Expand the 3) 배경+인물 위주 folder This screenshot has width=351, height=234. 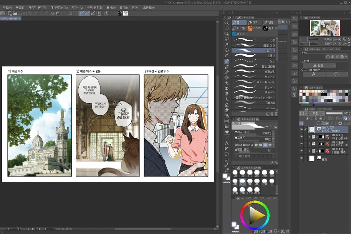pyautogui.click(x=310, y=136)
